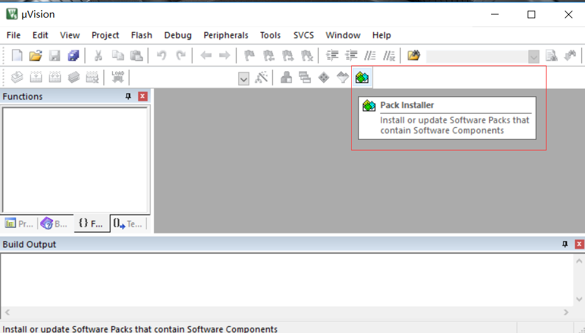Click the Batch Build icon

tap(74, 77)
